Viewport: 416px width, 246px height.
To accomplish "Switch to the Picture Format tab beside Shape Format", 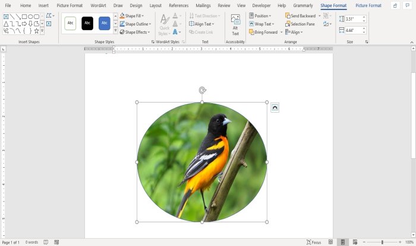I will [368, 5].
